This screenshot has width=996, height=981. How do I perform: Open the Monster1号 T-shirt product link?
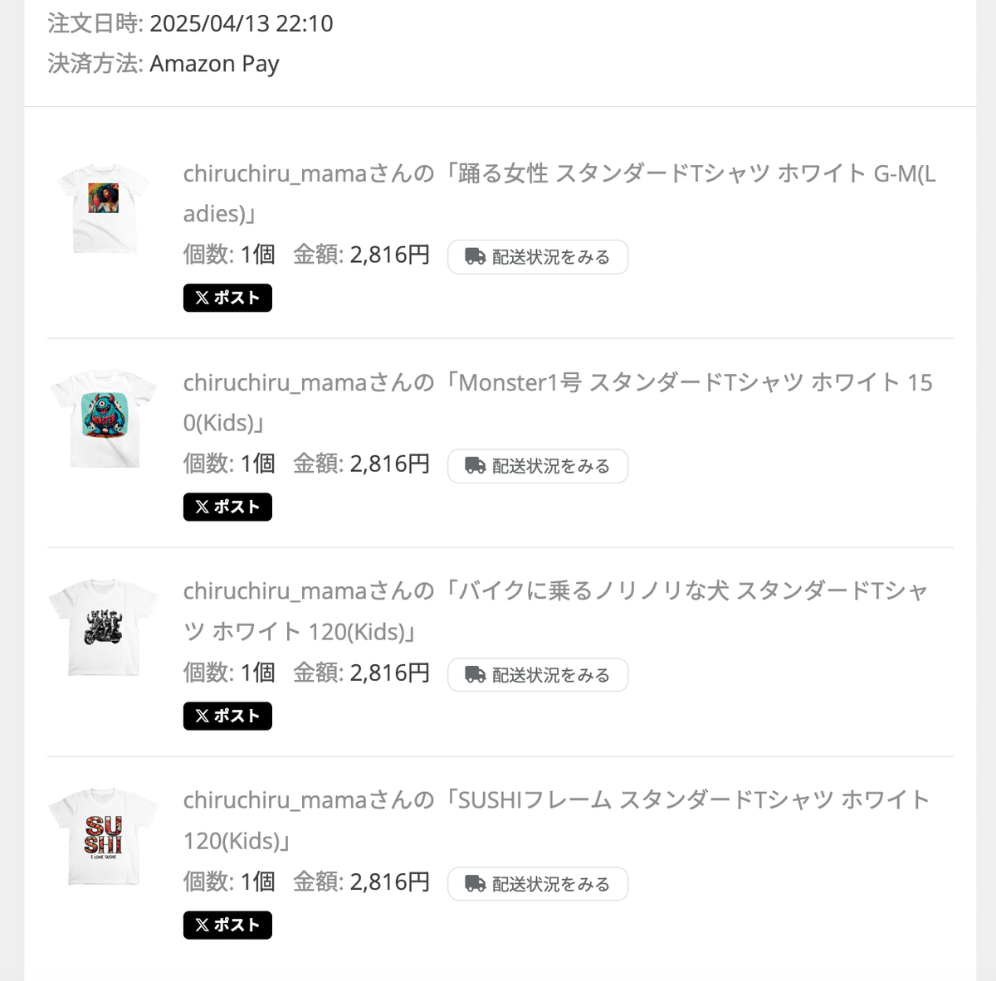point(558,383)
